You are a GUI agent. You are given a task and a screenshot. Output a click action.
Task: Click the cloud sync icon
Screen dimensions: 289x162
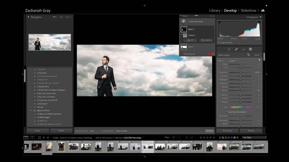coord(263,10)
